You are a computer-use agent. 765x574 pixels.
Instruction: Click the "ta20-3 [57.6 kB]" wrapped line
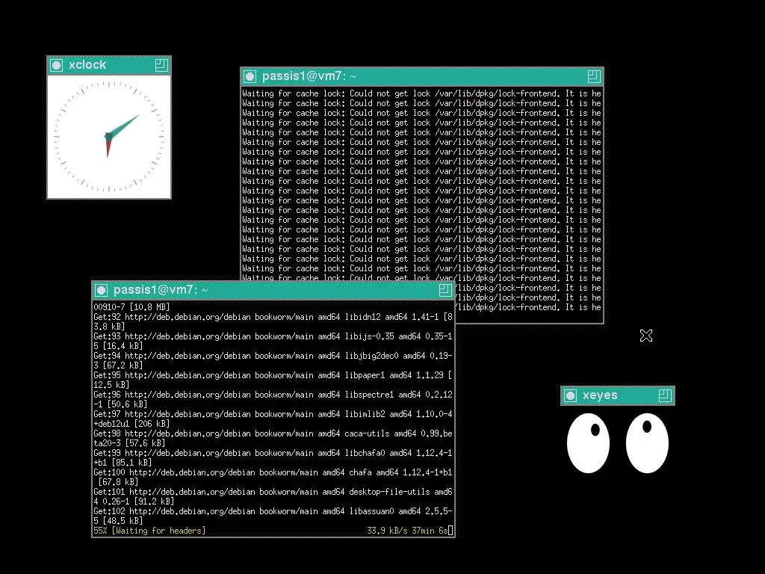click(x=129, y=443)
